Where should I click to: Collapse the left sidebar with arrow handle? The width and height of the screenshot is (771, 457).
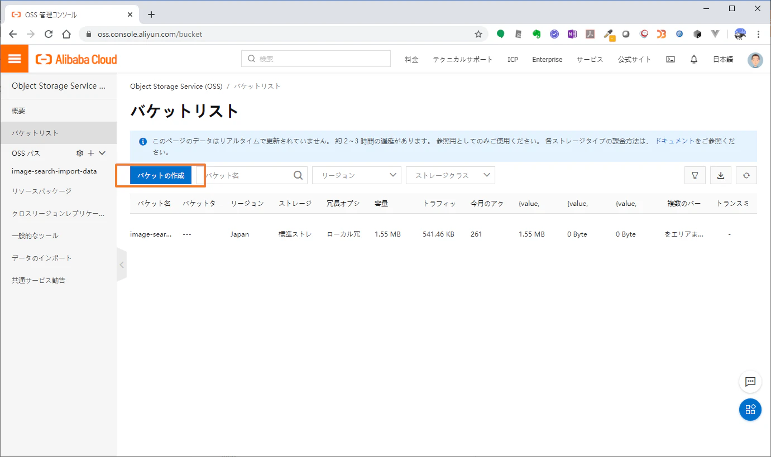click(122, 265)
